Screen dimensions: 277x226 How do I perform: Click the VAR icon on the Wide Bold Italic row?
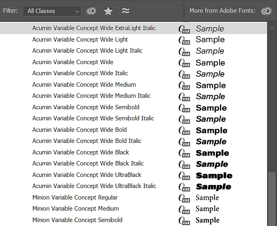point(184,142)
